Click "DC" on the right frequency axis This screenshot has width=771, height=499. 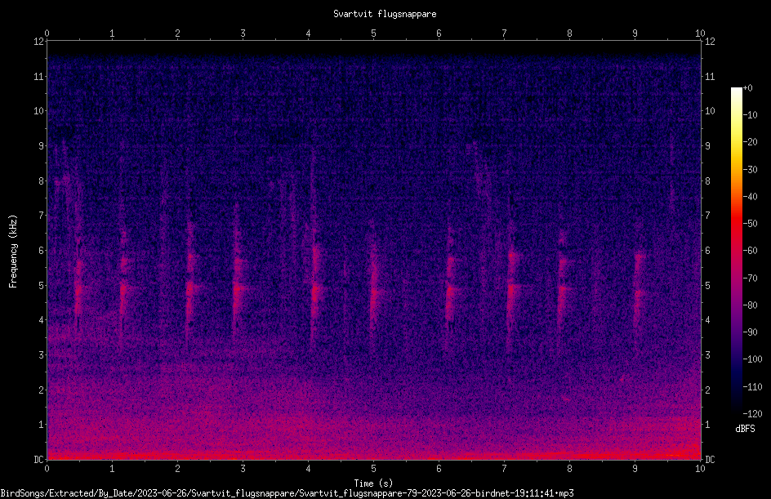710,460
